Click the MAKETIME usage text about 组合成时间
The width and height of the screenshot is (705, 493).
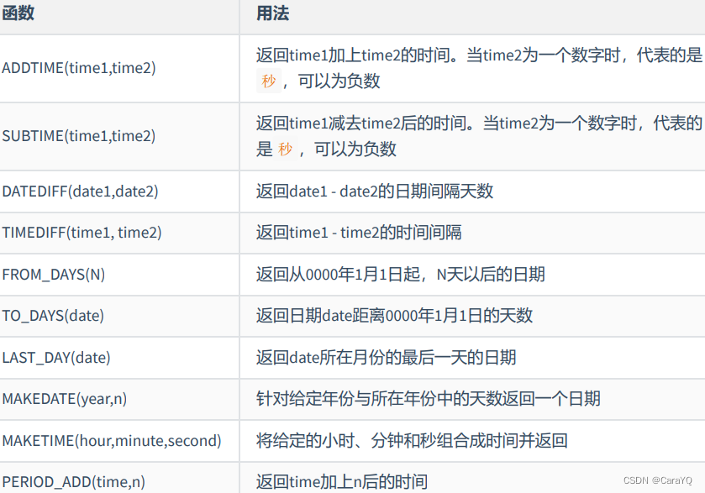[x=381, y=440]
